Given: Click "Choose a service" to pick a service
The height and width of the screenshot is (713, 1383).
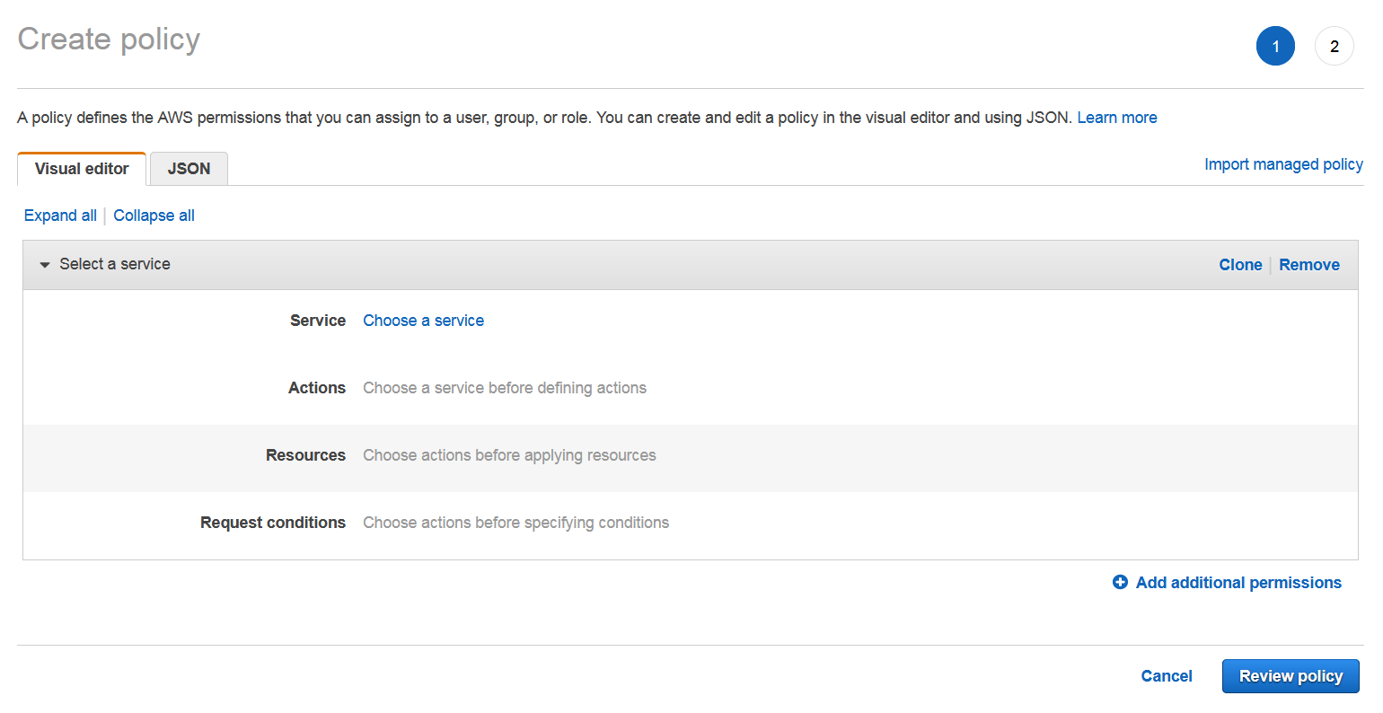Looking at the screenshot, I should click(423, 320).
